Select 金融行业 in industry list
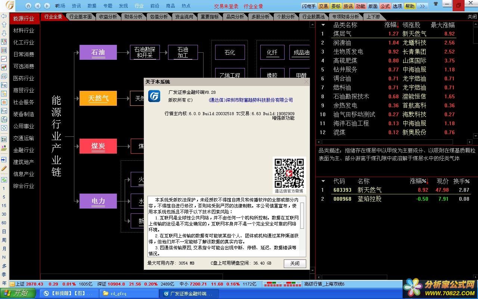Screen dimensions: 478x299 tap(24, 150)
